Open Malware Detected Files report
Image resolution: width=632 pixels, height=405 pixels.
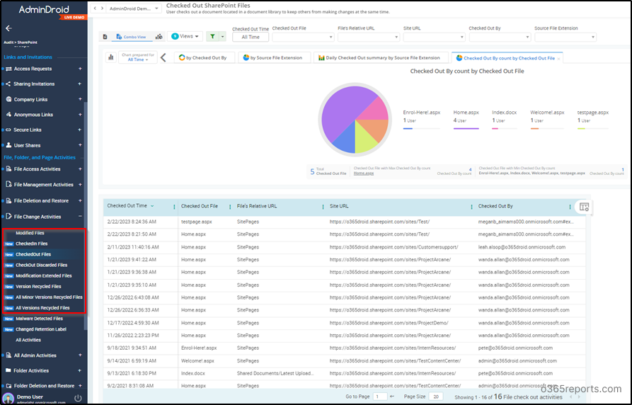point(39,319)
